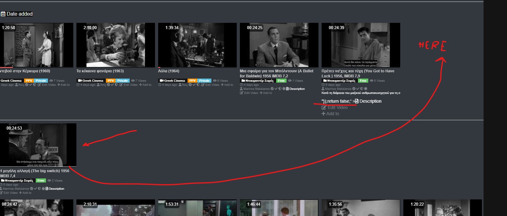507x216 pixels.
Task: Open Ντοκιμαντέρ Σειρές category under You Got to Have Luck
Action: 339,81
